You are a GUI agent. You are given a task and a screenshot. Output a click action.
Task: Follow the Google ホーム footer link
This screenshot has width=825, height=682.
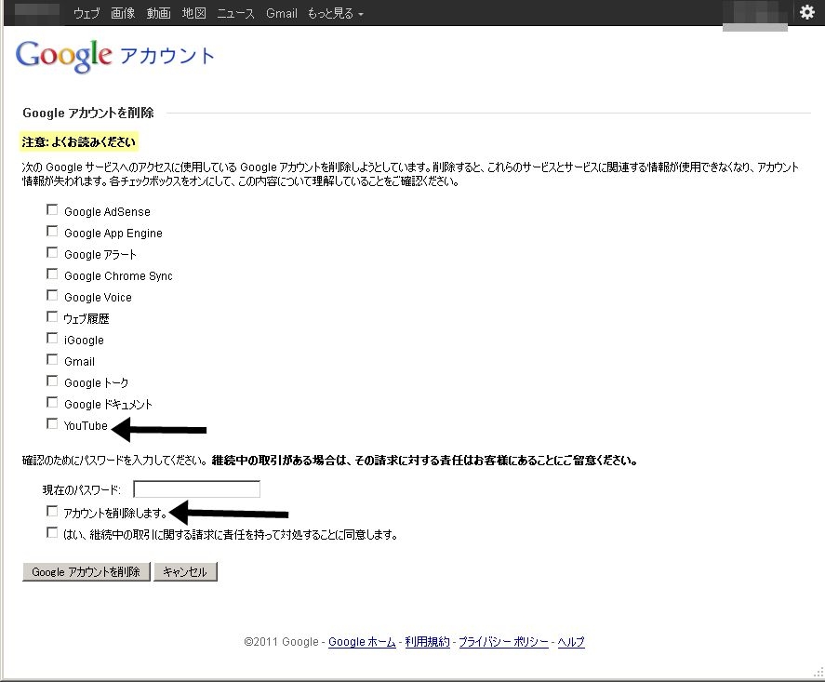click(362, 642)
